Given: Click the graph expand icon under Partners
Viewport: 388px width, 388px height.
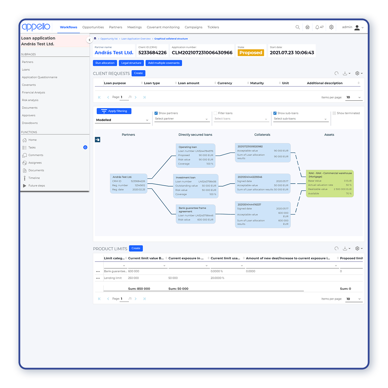Looking at the screenshot, I should (x=98, y=140).
